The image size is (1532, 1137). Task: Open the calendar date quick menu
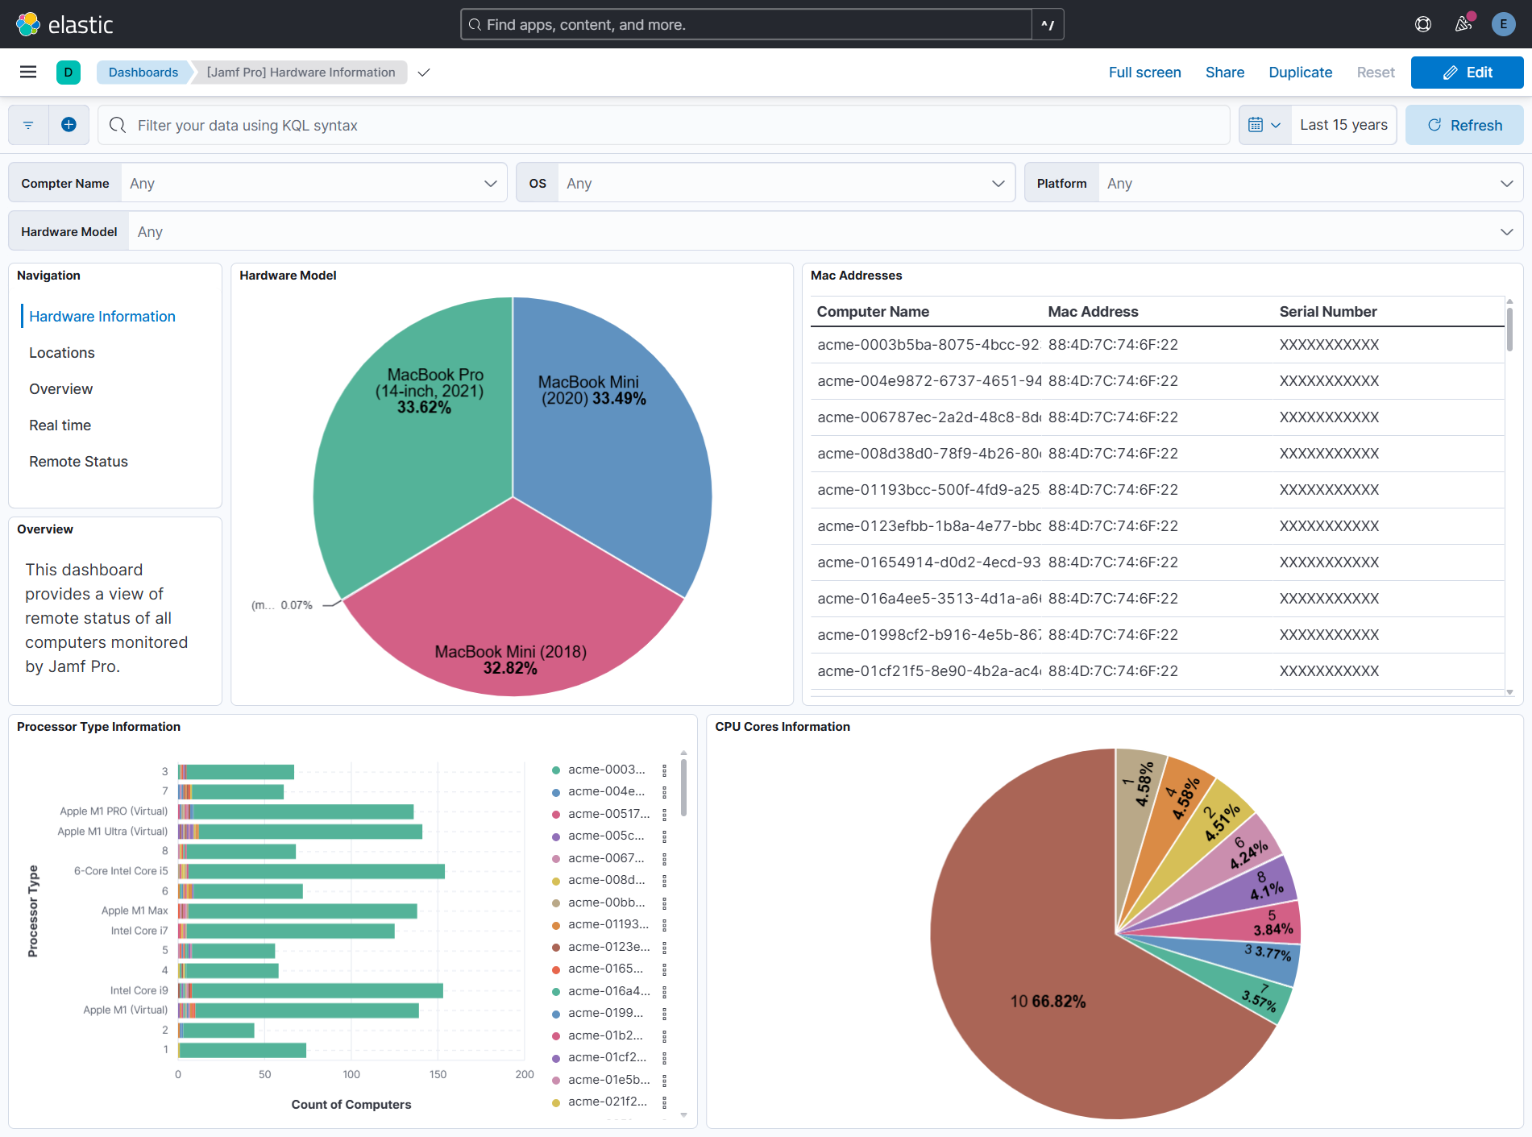click(1264, 125)
